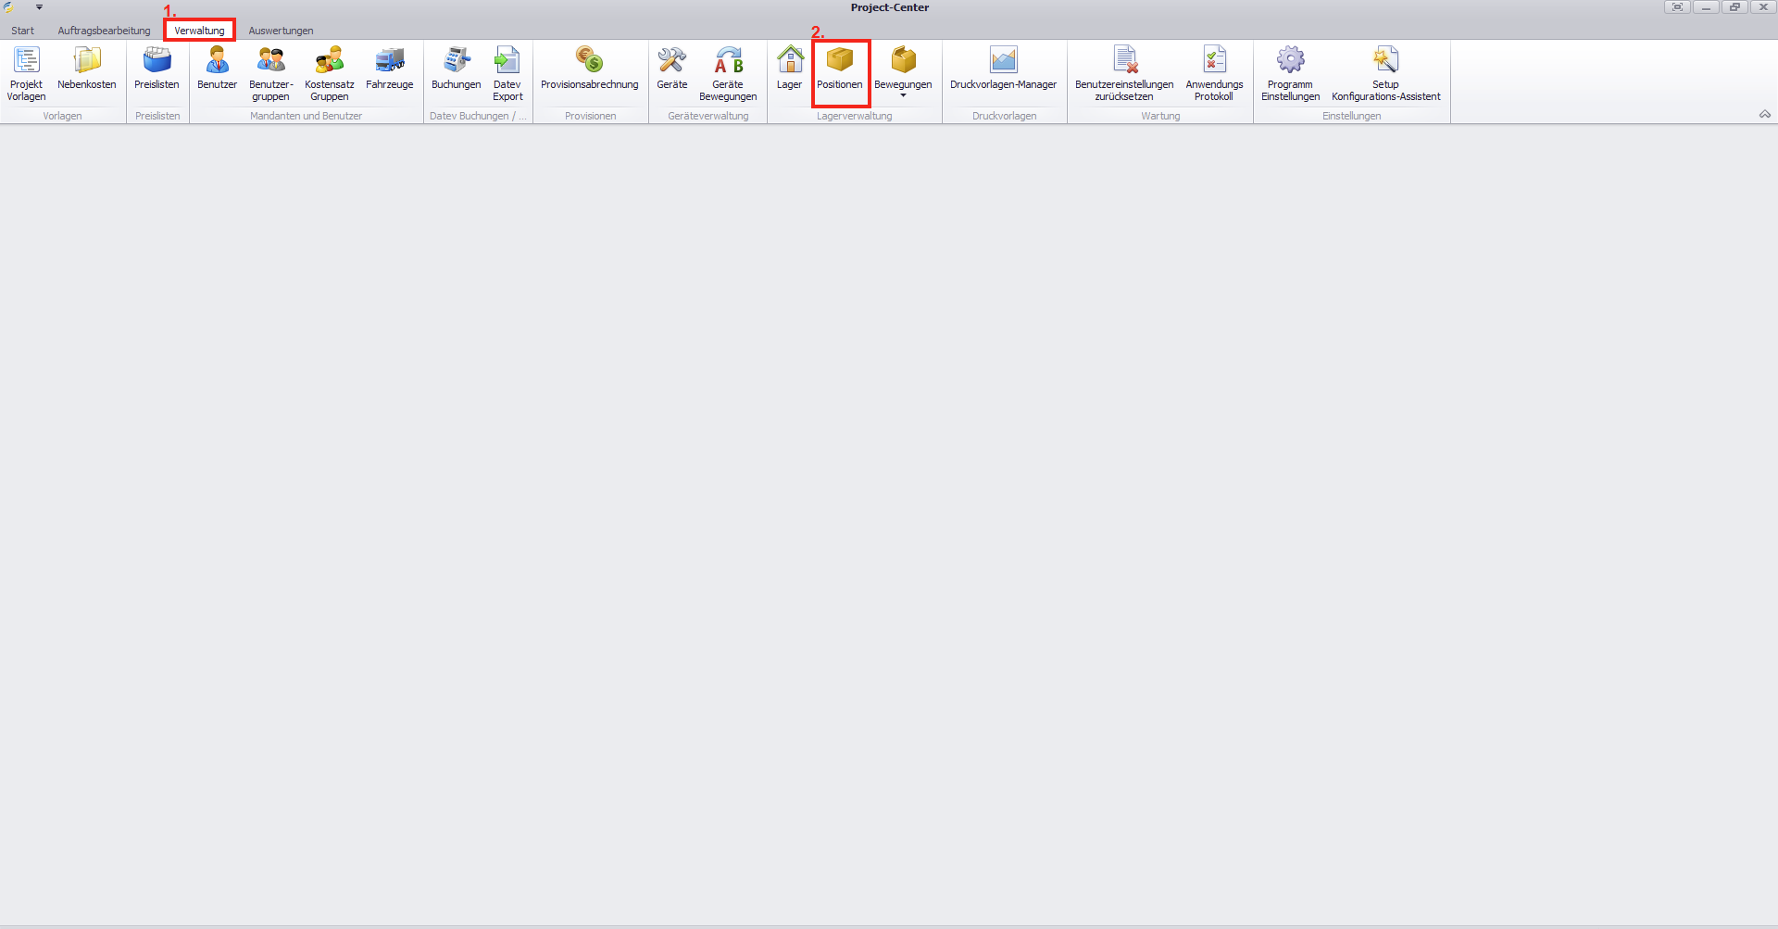Viewport: 1778px width, 929px height.
Task: Select the Nebenkosten icon
Action: coord(87,72)
